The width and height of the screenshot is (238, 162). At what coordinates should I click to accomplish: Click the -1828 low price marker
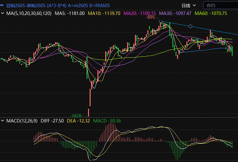[x=76, y=116]
